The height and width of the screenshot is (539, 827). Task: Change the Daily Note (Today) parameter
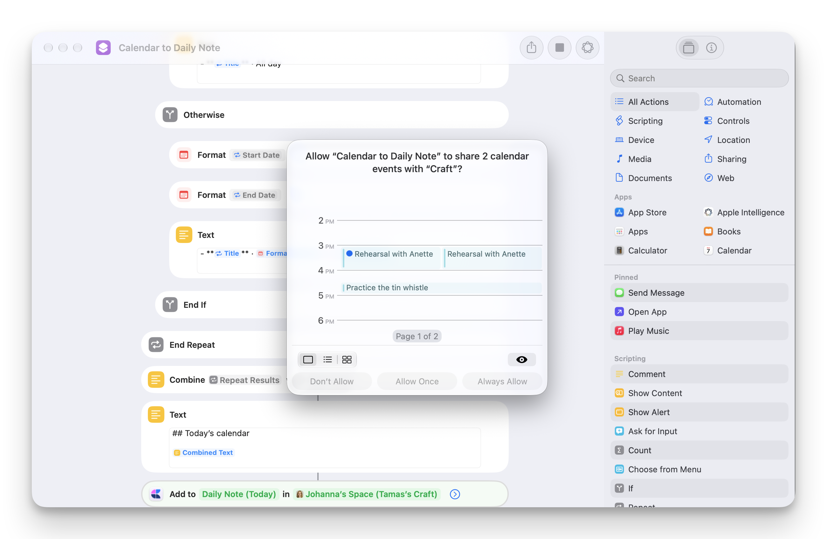point(239,494)
